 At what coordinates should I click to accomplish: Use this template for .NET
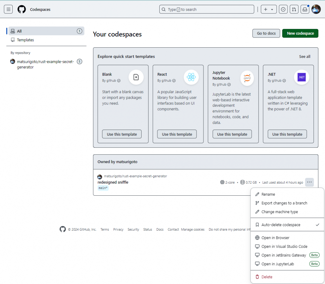[x=287, y=134]
